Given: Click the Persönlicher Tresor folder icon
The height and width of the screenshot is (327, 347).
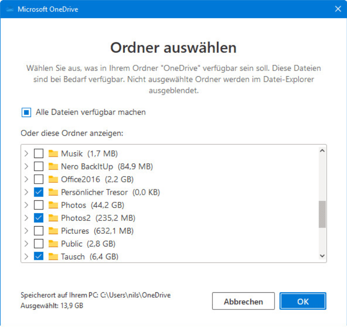Looking at the screenshot, I should click(53, 192).
